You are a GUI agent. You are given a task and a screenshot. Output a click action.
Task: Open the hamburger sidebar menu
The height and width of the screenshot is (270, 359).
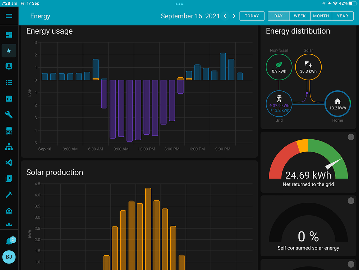9,16
